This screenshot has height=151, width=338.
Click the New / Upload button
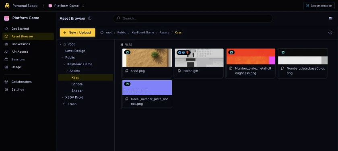pyautogui.click(x=77, y=33)
